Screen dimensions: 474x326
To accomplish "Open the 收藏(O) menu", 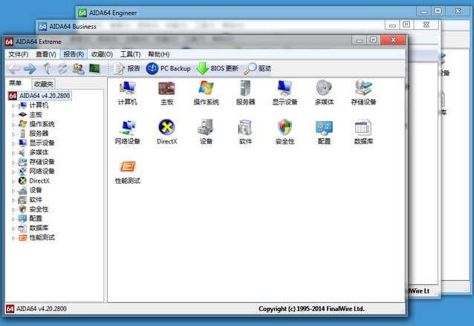I will pos(103,54).
